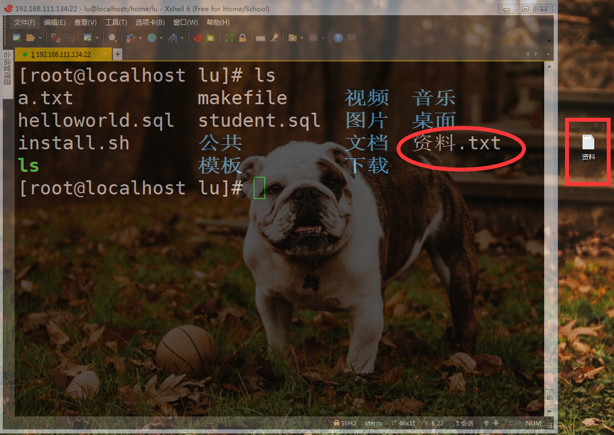Click the status bar up arrow icon
The height and width of the screenshot is (435, 614).
pyautogui.click(x=486, y=423)
